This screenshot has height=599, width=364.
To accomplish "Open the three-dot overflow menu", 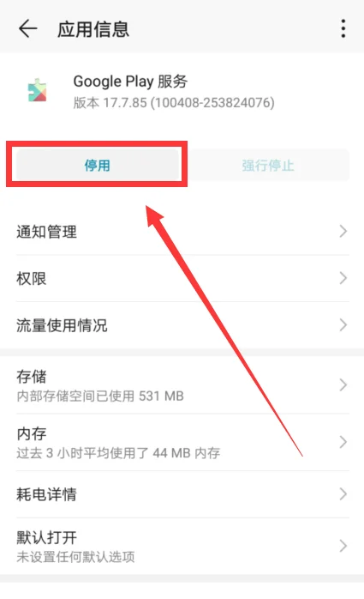I will click(343, 28).
